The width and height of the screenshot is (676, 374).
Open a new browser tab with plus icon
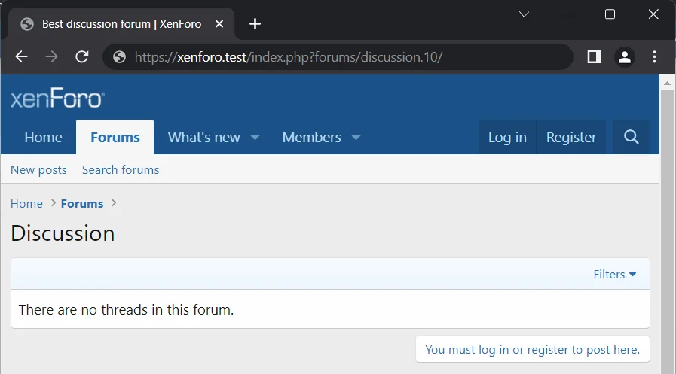pyautogui.click(x=255, y=24)
